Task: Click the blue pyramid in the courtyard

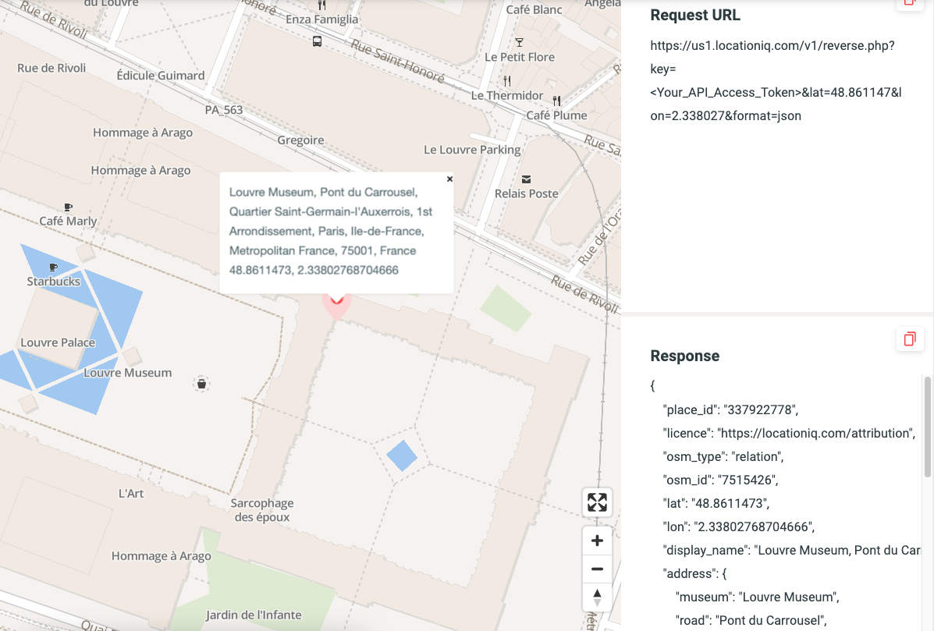Action: (402, 456)
